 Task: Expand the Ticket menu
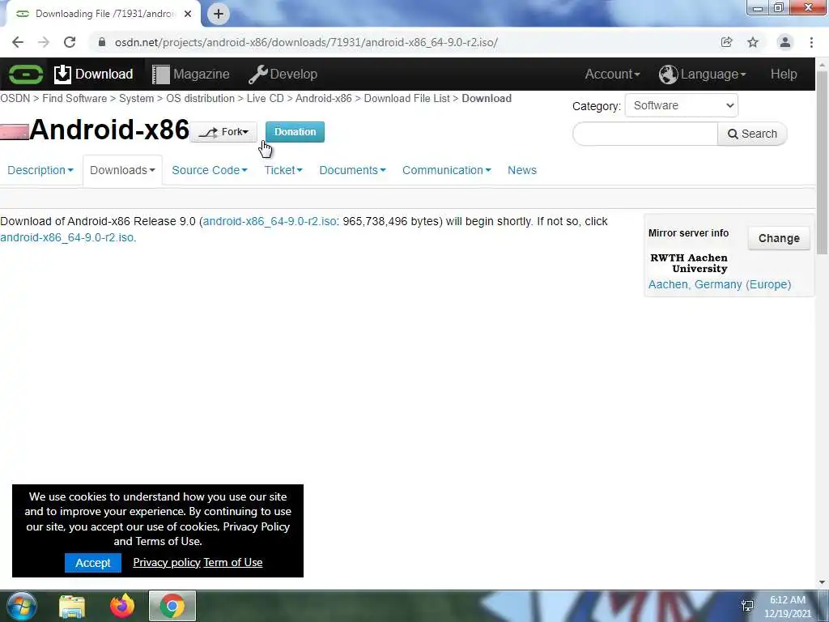pos(283,170)
